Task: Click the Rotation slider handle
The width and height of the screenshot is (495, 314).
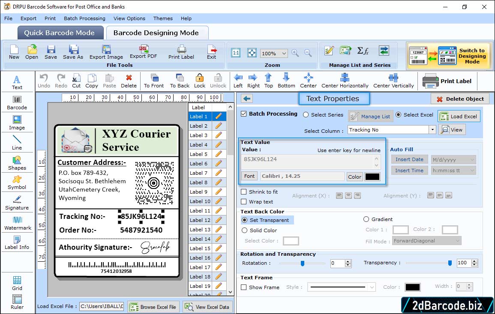Action: tap(303, 263)
